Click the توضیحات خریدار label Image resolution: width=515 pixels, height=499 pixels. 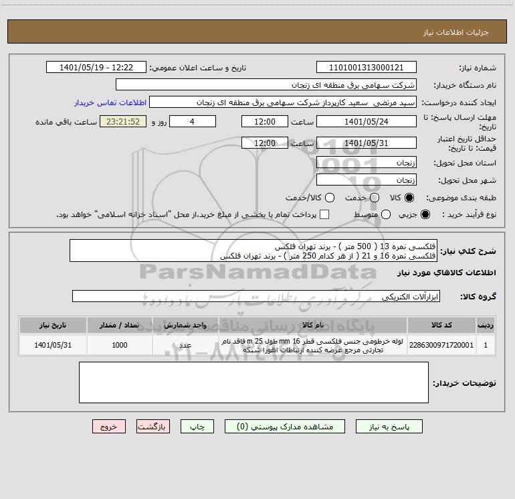pyautogui.click(x=464, y=383)
